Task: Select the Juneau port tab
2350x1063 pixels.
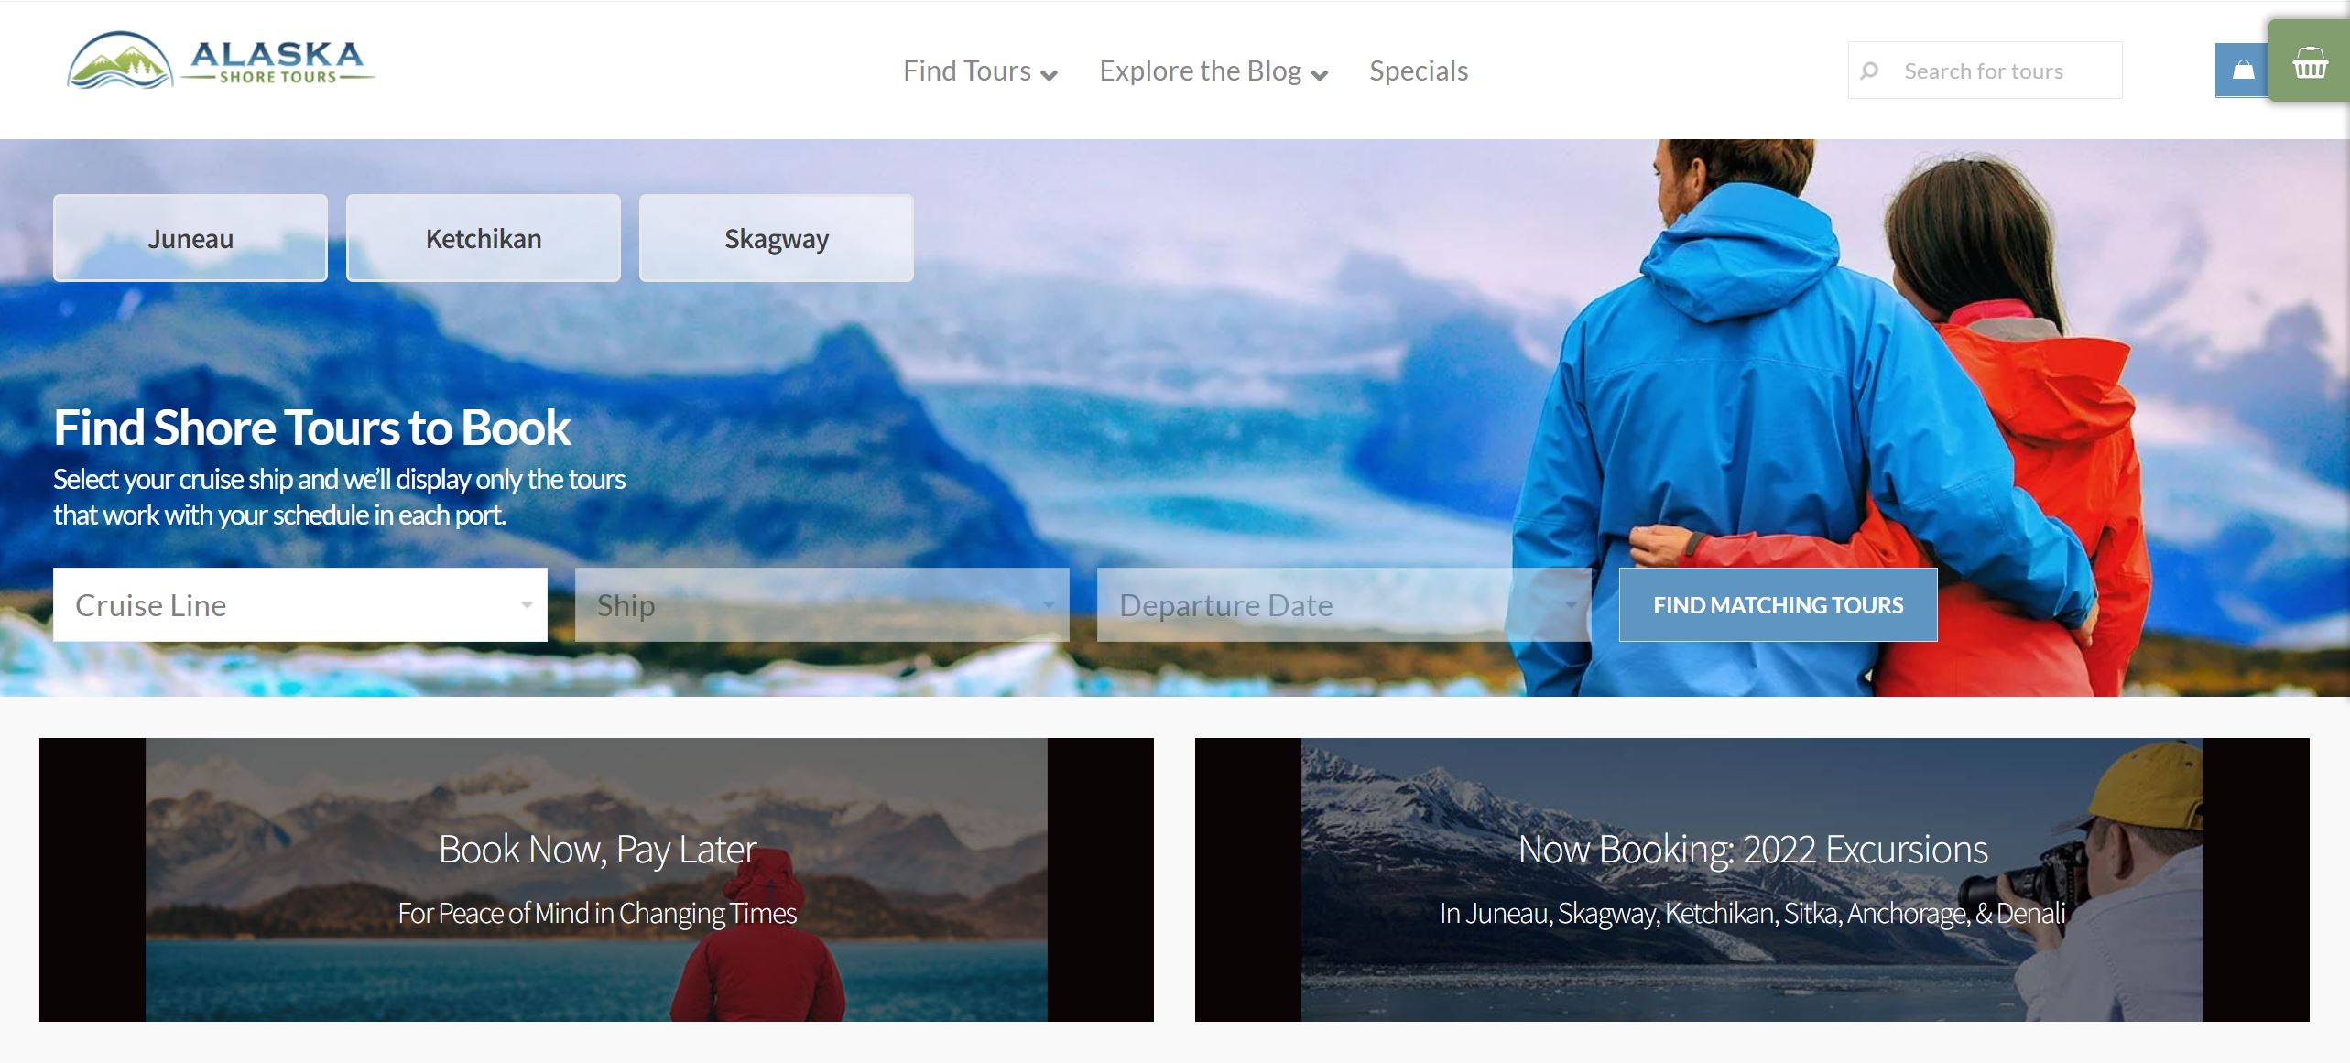Action: pyautogui.click(x=191, y=237)
